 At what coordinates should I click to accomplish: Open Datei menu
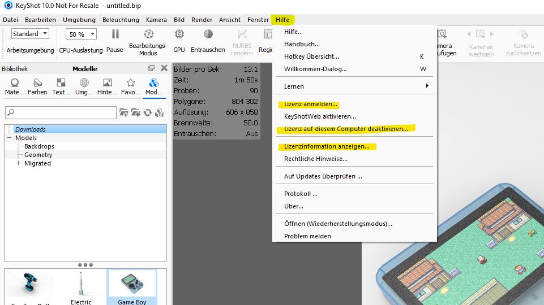pyautogui.click(x=10, y=20)
